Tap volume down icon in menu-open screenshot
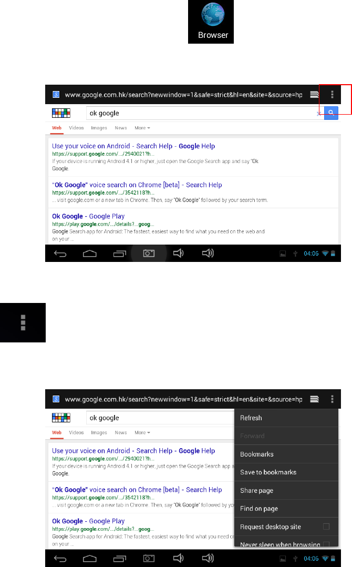Viewport: 352px width, 567px height. coord(178,559)
